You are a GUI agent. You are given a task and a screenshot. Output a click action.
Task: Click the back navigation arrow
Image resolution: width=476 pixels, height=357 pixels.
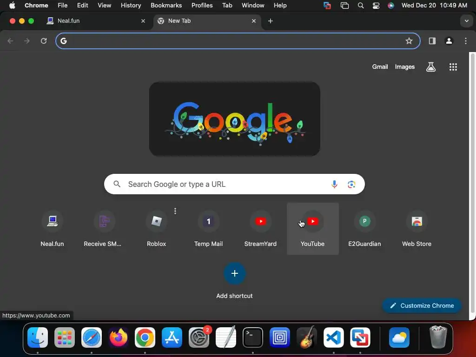pos(10,41)
